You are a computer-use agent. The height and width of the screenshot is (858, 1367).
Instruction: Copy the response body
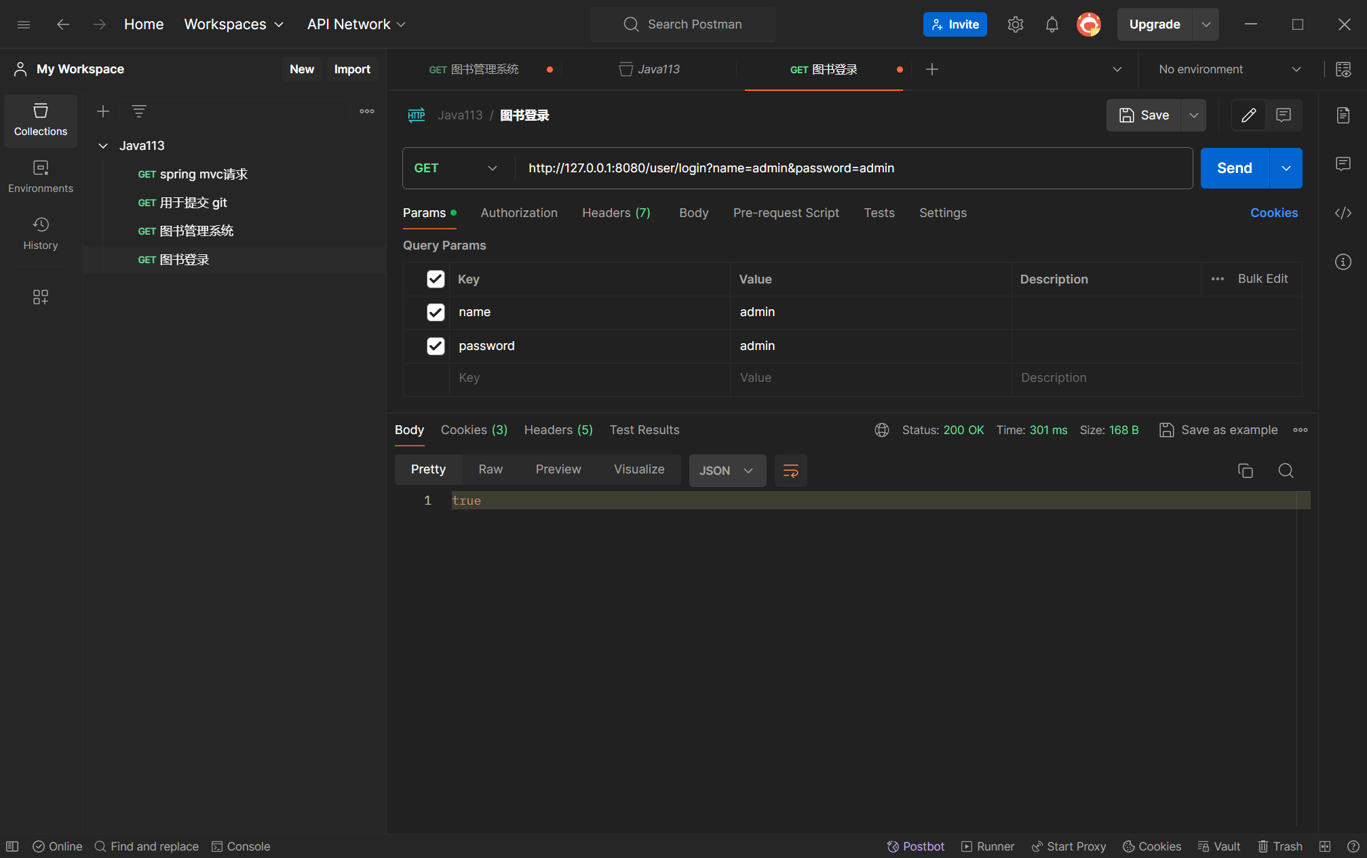1246,471
